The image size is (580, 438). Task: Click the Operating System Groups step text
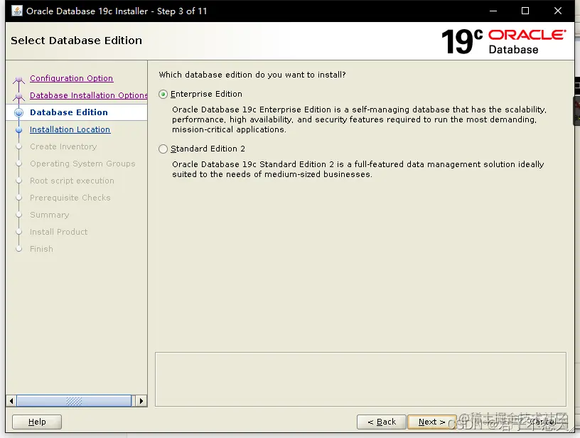82,164
